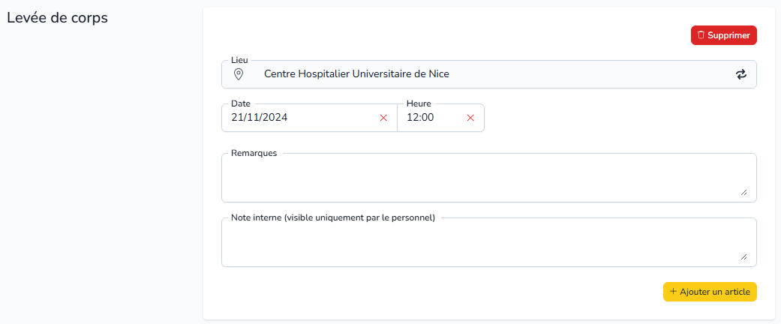This screenshot has width=781, height=324.
Task: Focus the Remarques text area
Action: 488,178
